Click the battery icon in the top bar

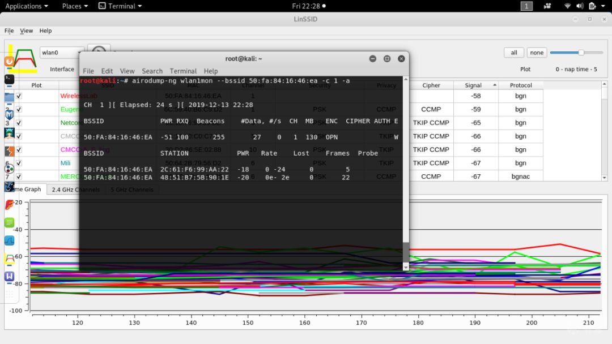click(592, 6)
